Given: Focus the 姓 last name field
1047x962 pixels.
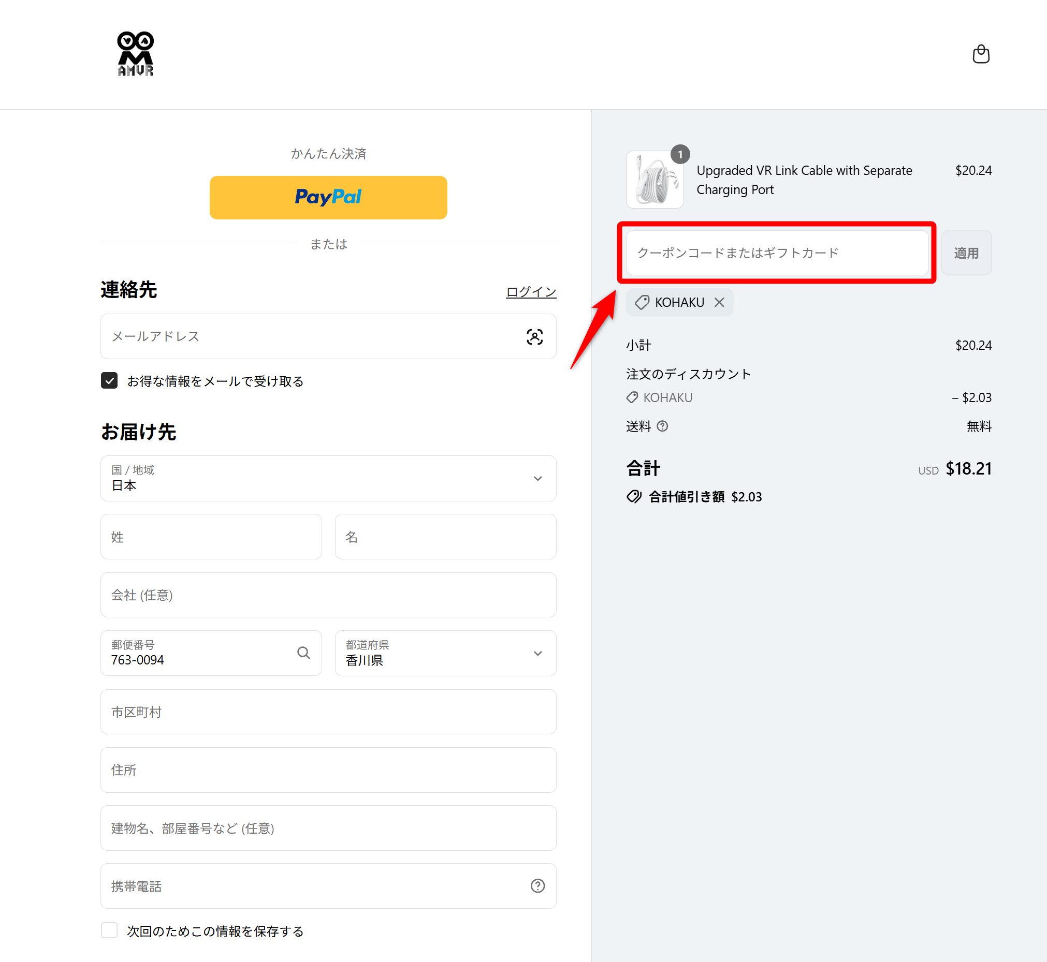Looking at the screenshot, I should 211,537.
